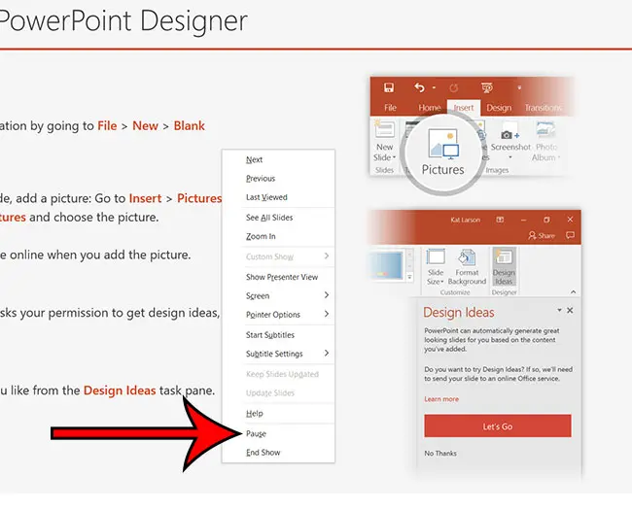The width and height of the screenshot is (632, 510).
Task: Click the Design Ideas text link in instructions
Action: pos(120,391)
